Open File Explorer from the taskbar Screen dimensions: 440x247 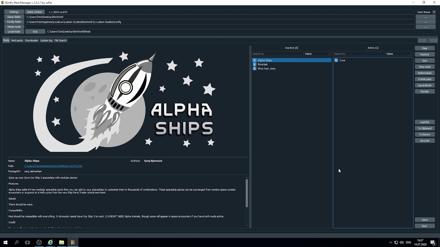(x=62, y=243)
